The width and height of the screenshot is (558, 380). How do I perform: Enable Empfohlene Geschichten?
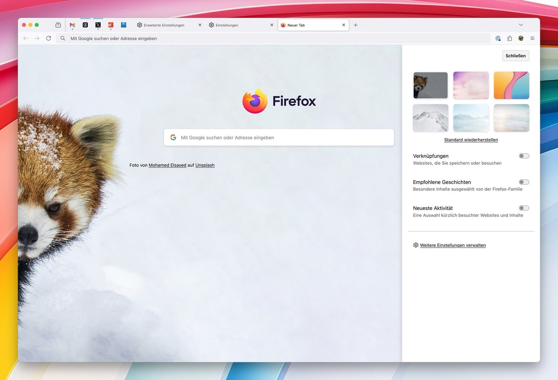(524, 182)
